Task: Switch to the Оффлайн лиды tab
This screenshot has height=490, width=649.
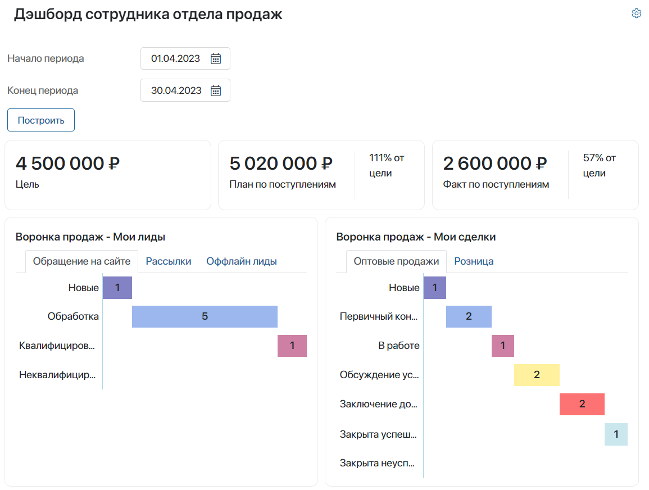Action: (241, 261)
